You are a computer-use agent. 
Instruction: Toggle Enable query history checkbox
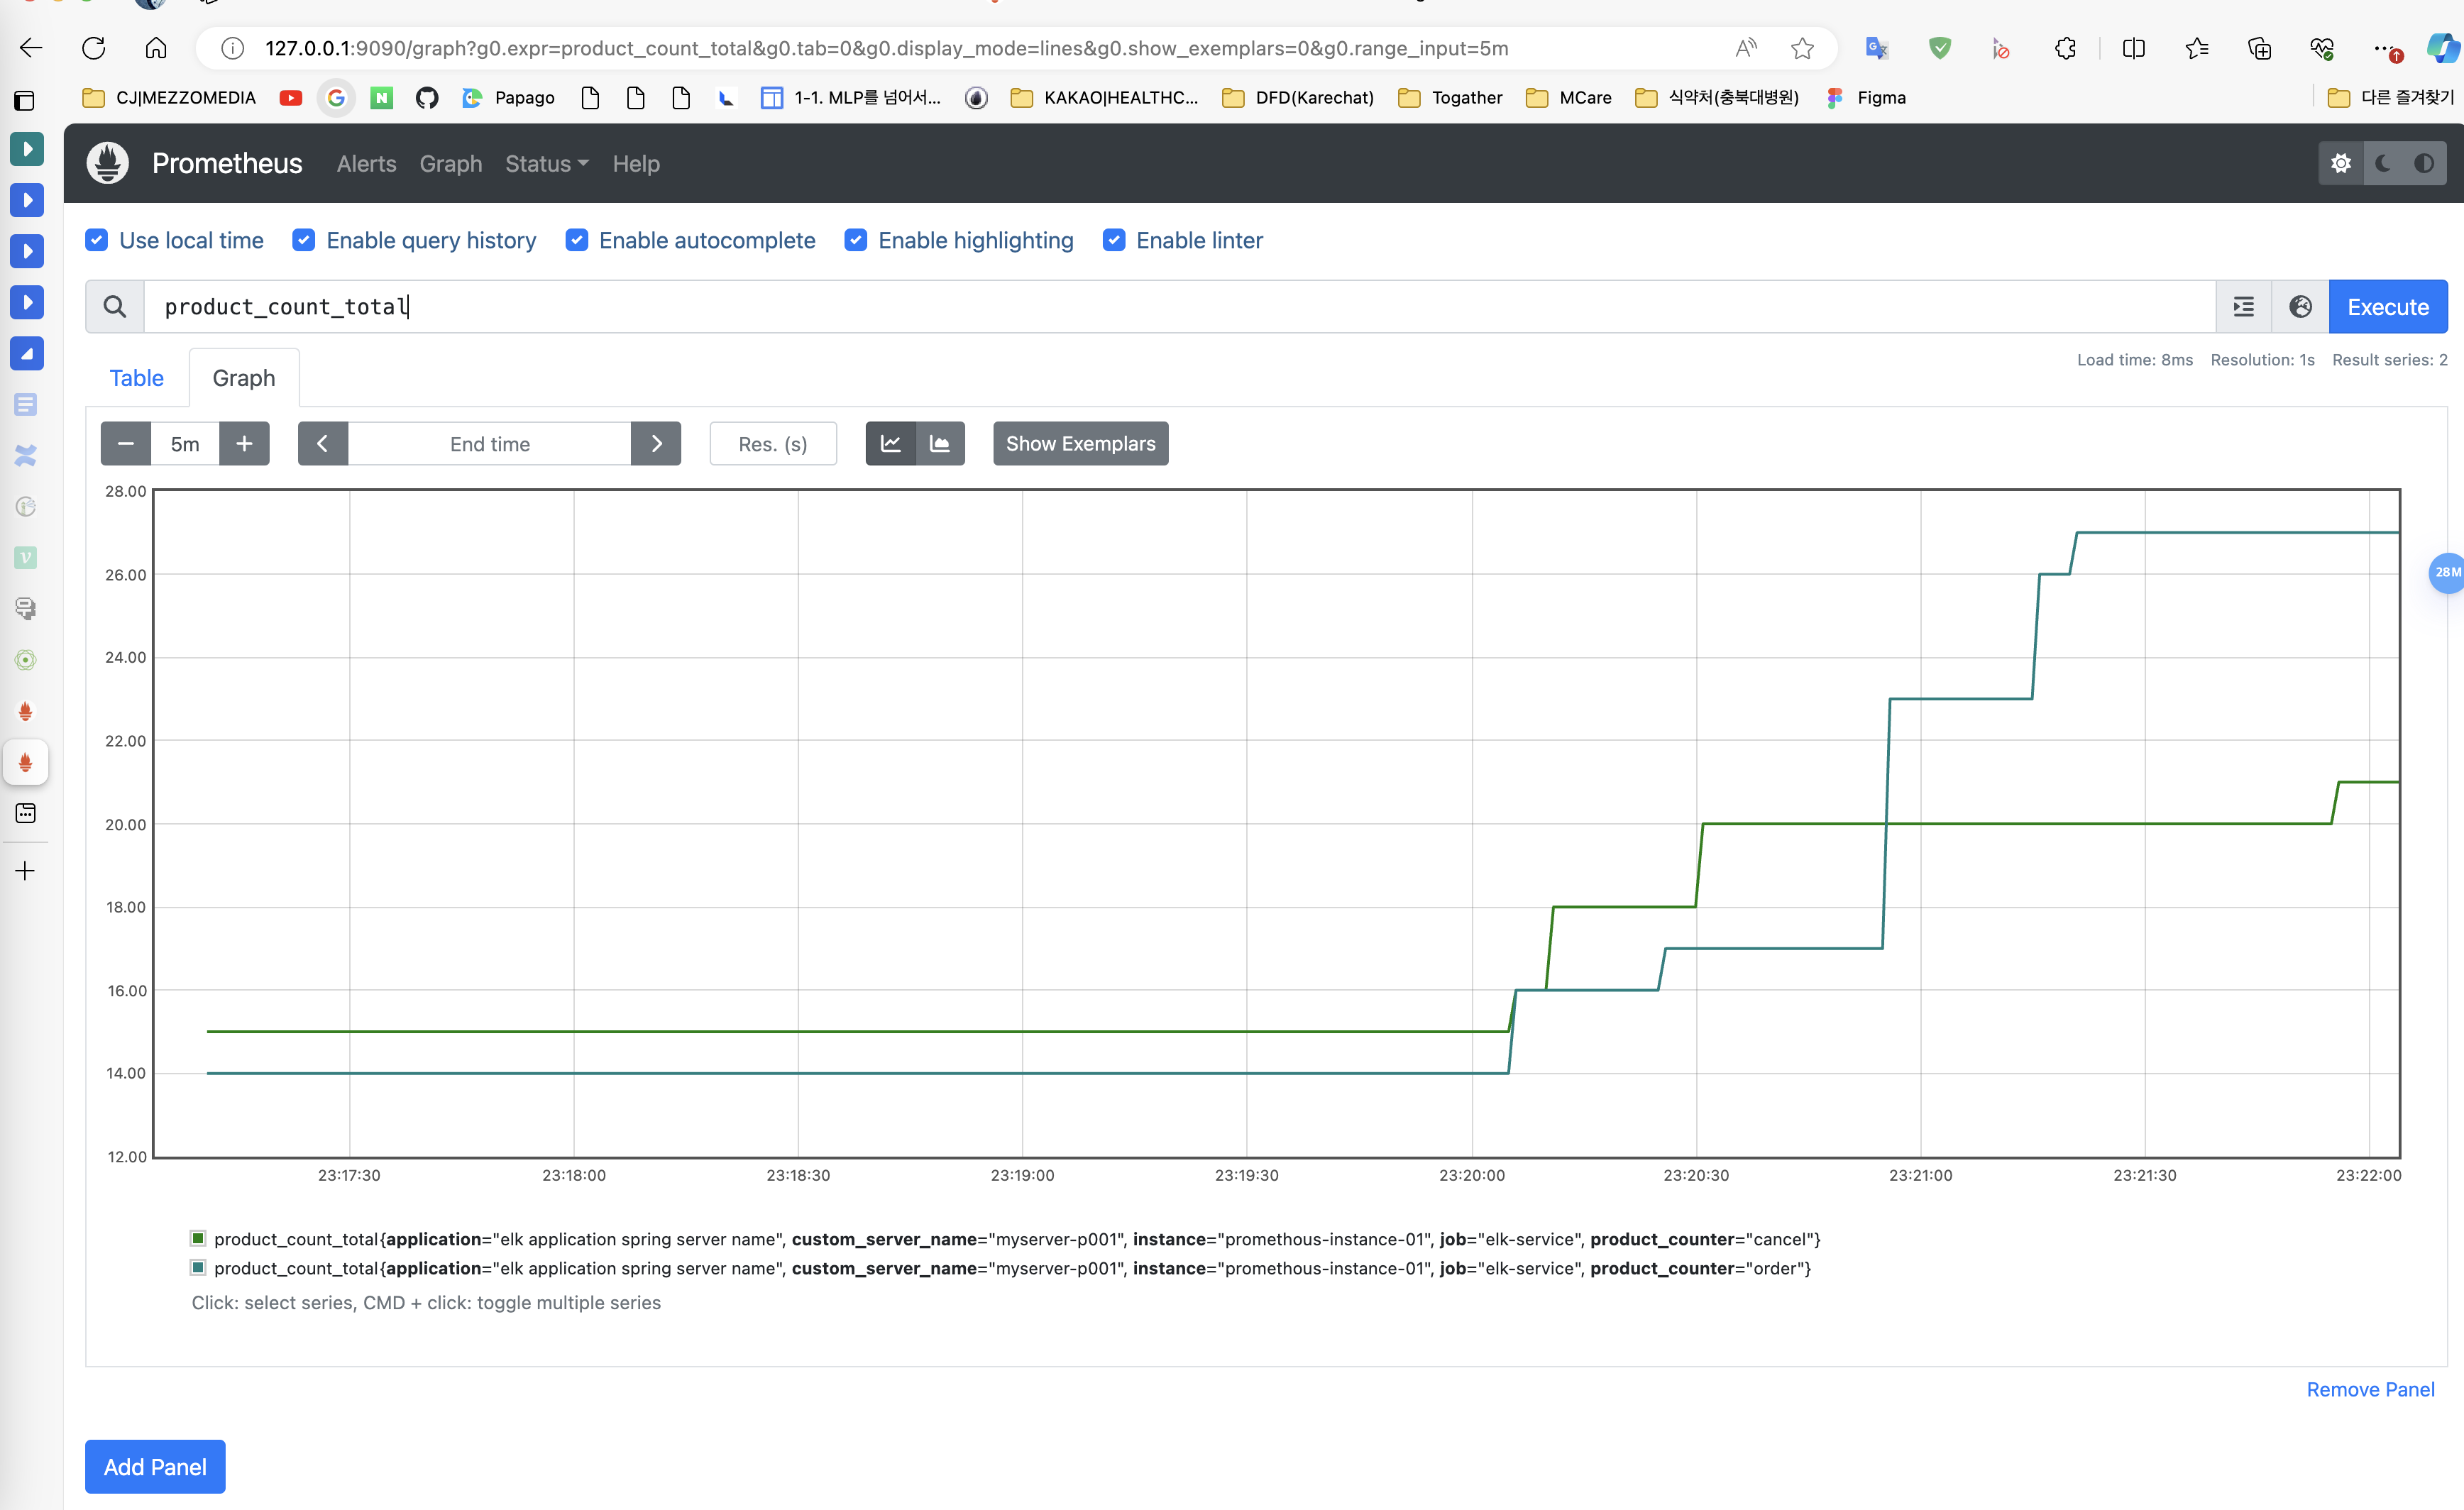coord(304,240)
